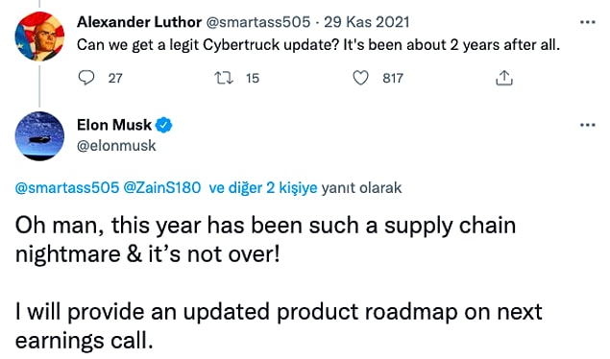Image resolution: width=610 pixels, height=359 pixels.
Task: Open Alexander Luthor's profile picture
Action: tap(39, 36)
